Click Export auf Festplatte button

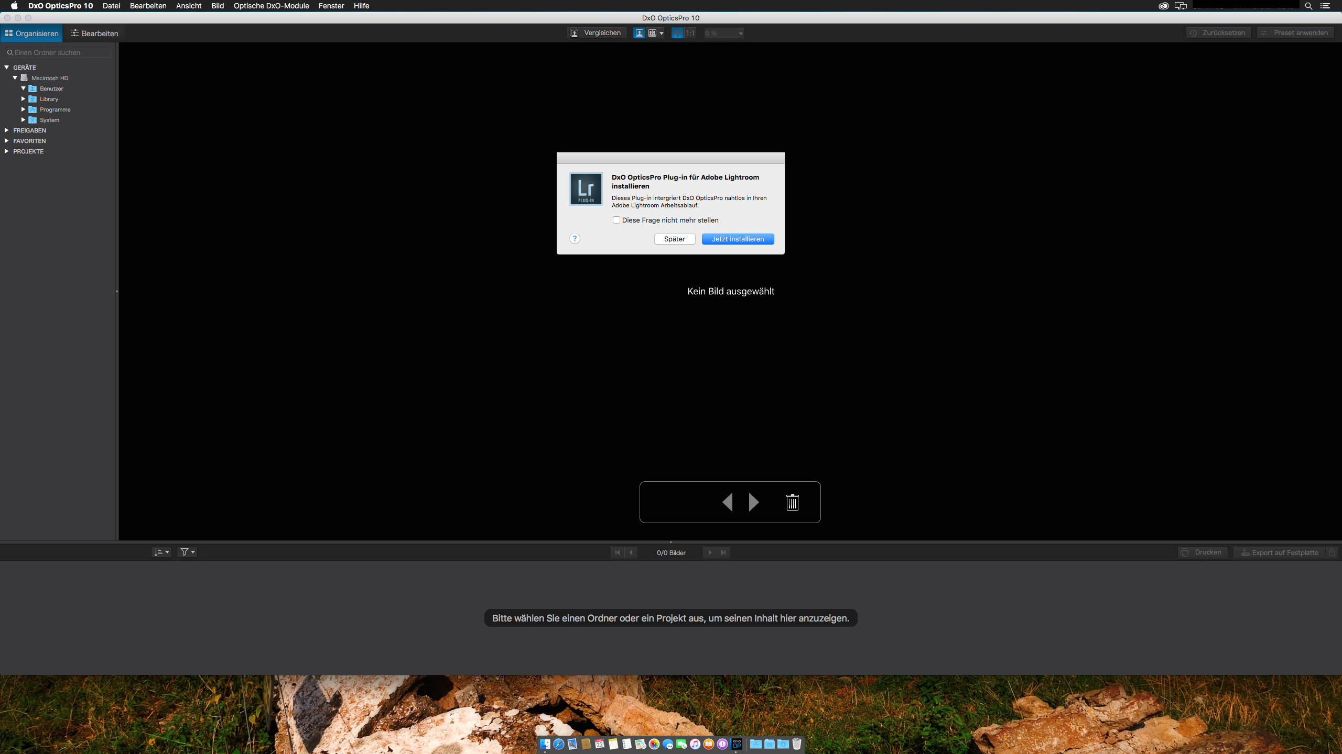(1279, 552)
